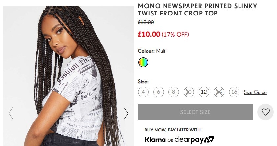Click the Clearpay logo

click(194, 140)
